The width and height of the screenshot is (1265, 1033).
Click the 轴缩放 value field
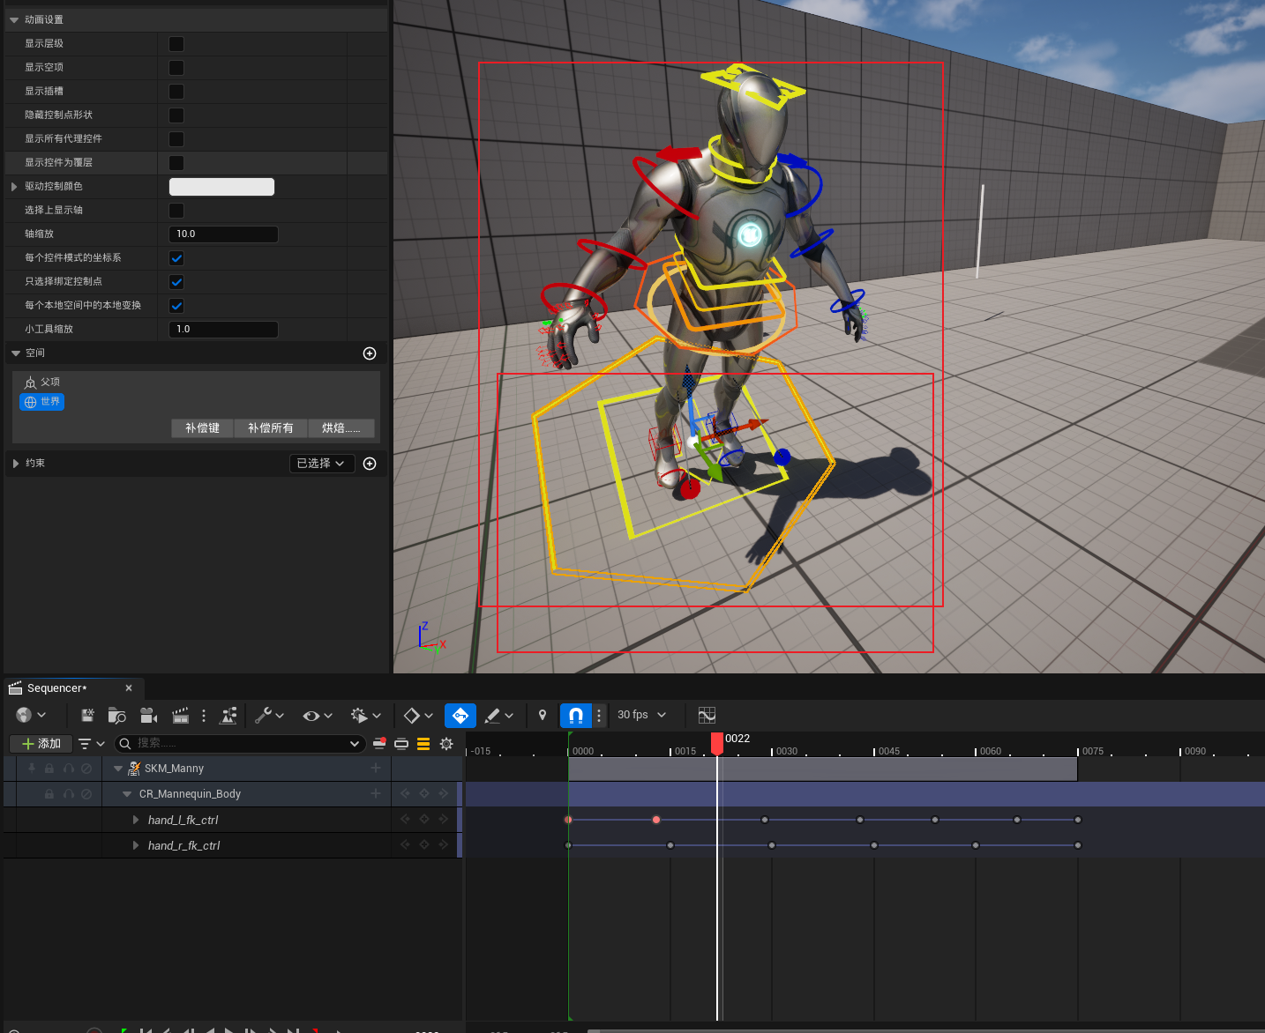pyautogui.click(x=223, y=234)
